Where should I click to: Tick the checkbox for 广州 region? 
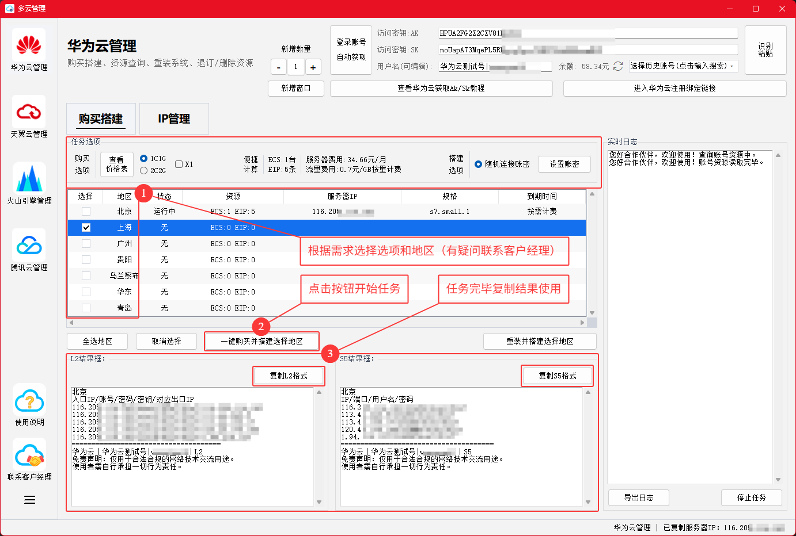86,244
